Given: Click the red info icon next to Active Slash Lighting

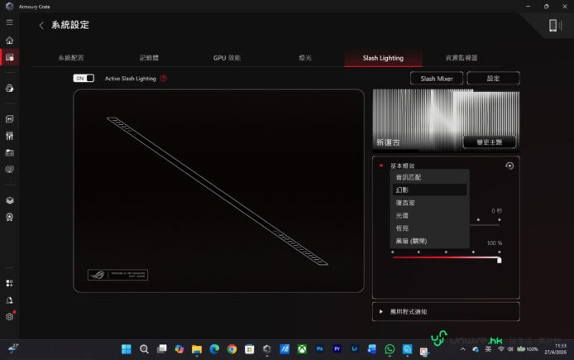Looking at the screenshot, I should click(x=164, y=78).
